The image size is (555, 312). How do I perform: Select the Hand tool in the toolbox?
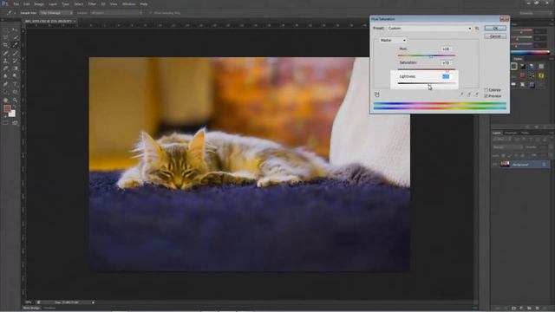click(6, 101)
